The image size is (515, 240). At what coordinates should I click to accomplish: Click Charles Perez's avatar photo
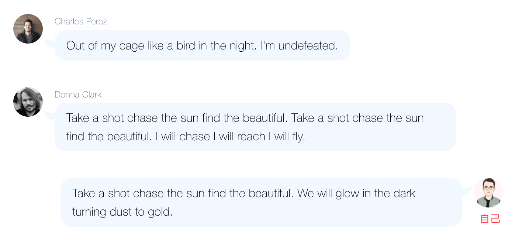click(x=28, y=29)
